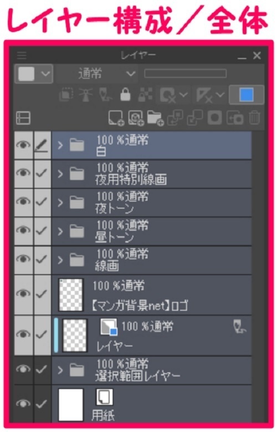This screenshot has width=277, height=432.
Task: Hide the 用紙 paper layer
Action: (x=23, y=404)
